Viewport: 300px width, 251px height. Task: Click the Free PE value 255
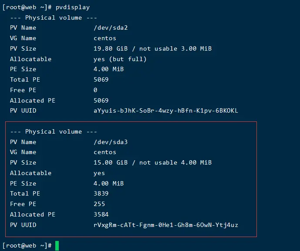99,204
